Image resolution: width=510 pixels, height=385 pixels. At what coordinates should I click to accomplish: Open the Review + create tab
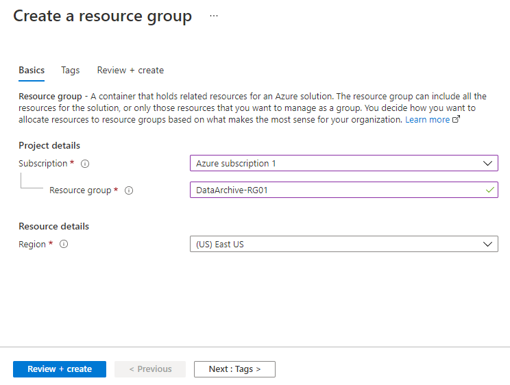point(130,71)
